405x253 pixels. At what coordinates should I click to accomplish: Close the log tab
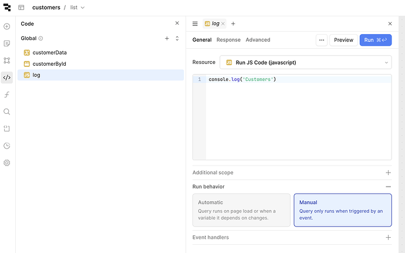coord(223,24)
